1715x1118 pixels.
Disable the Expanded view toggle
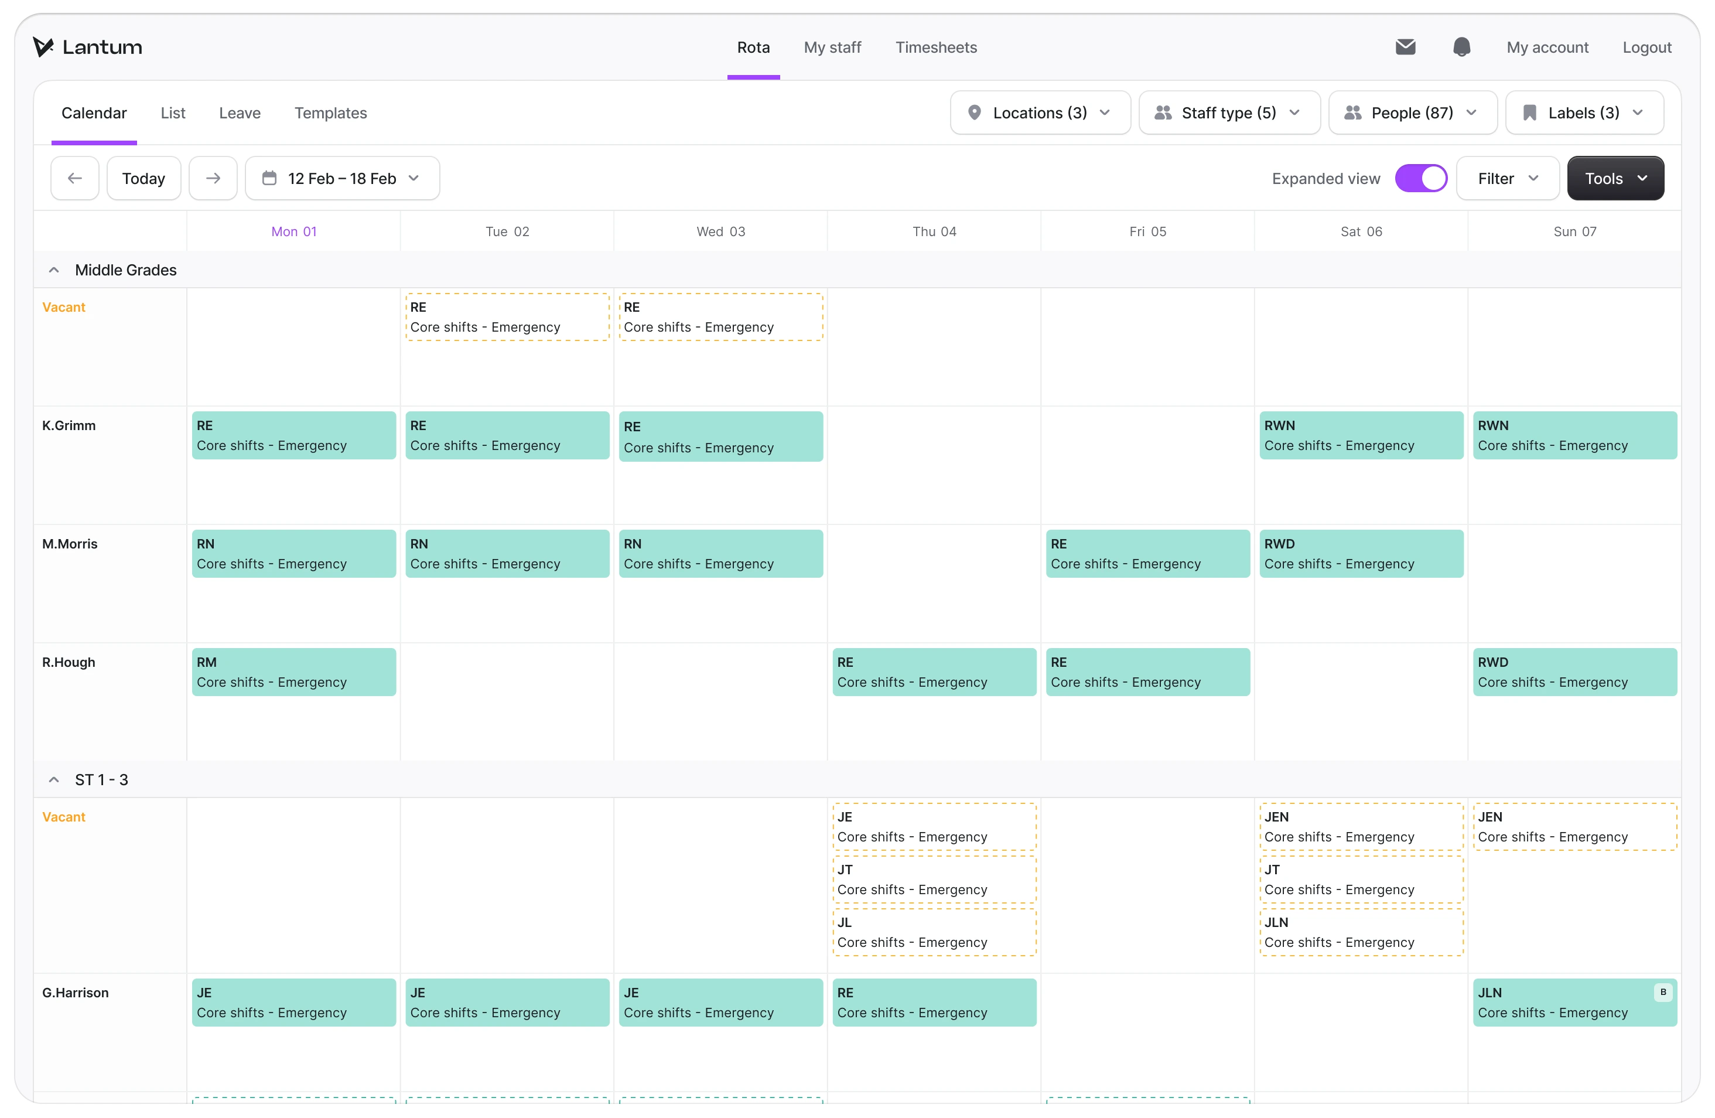pos(1421,178)
